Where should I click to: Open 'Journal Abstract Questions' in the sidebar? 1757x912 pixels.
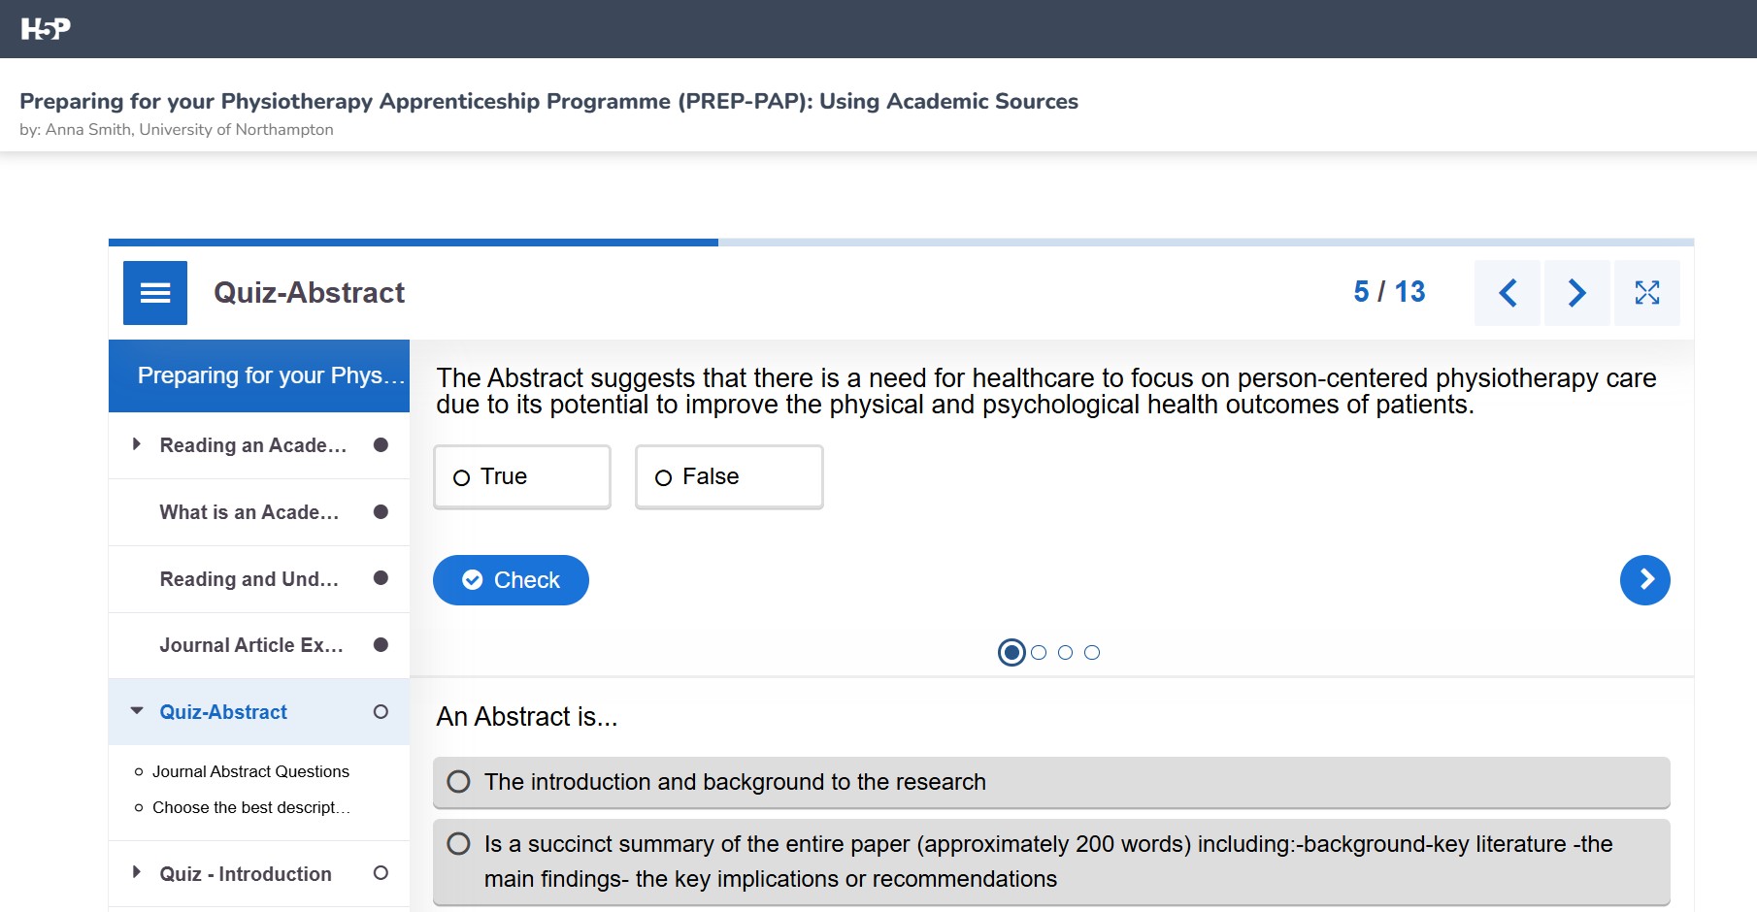250,771
